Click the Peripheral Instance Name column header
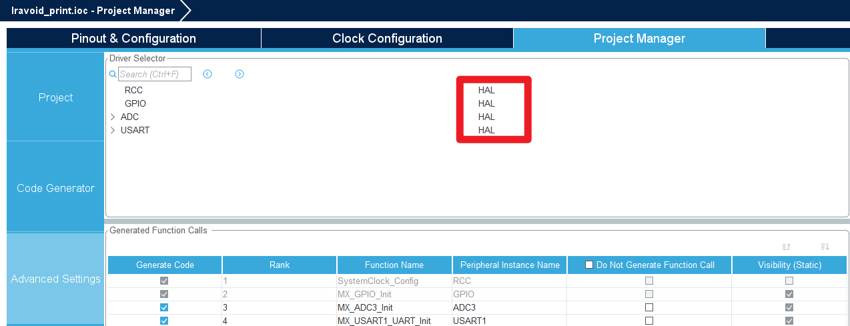The height and width of the screenshot is (326, 850). point(510,265)
